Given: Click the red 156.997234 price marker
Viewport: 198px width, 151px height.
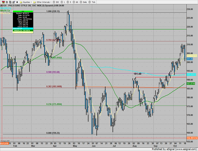Looking at the screenshot, I should click(x=192, y=138).
